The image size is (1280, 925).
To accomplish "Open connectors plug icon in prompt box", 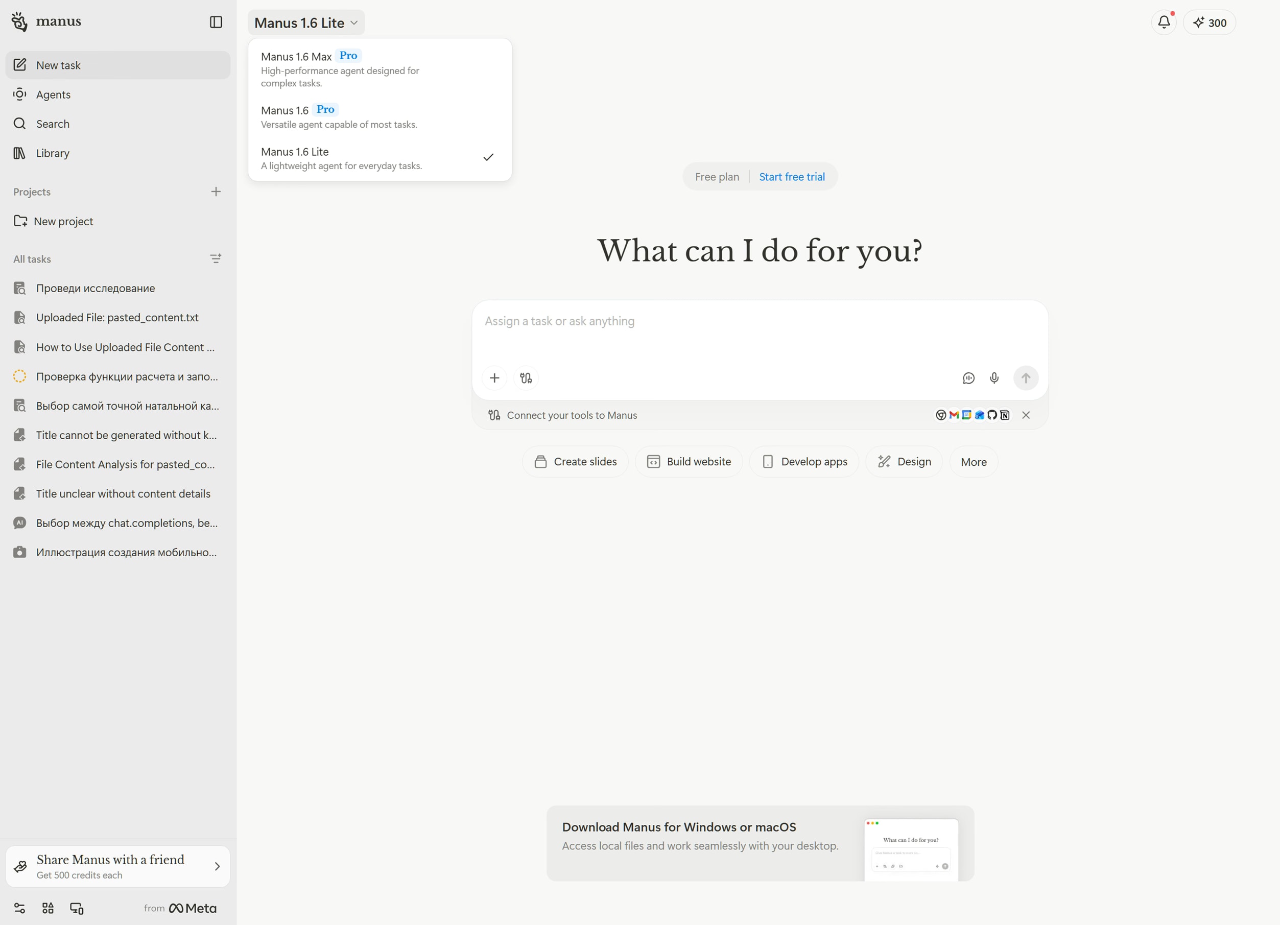I will click(x=526, y=378).
